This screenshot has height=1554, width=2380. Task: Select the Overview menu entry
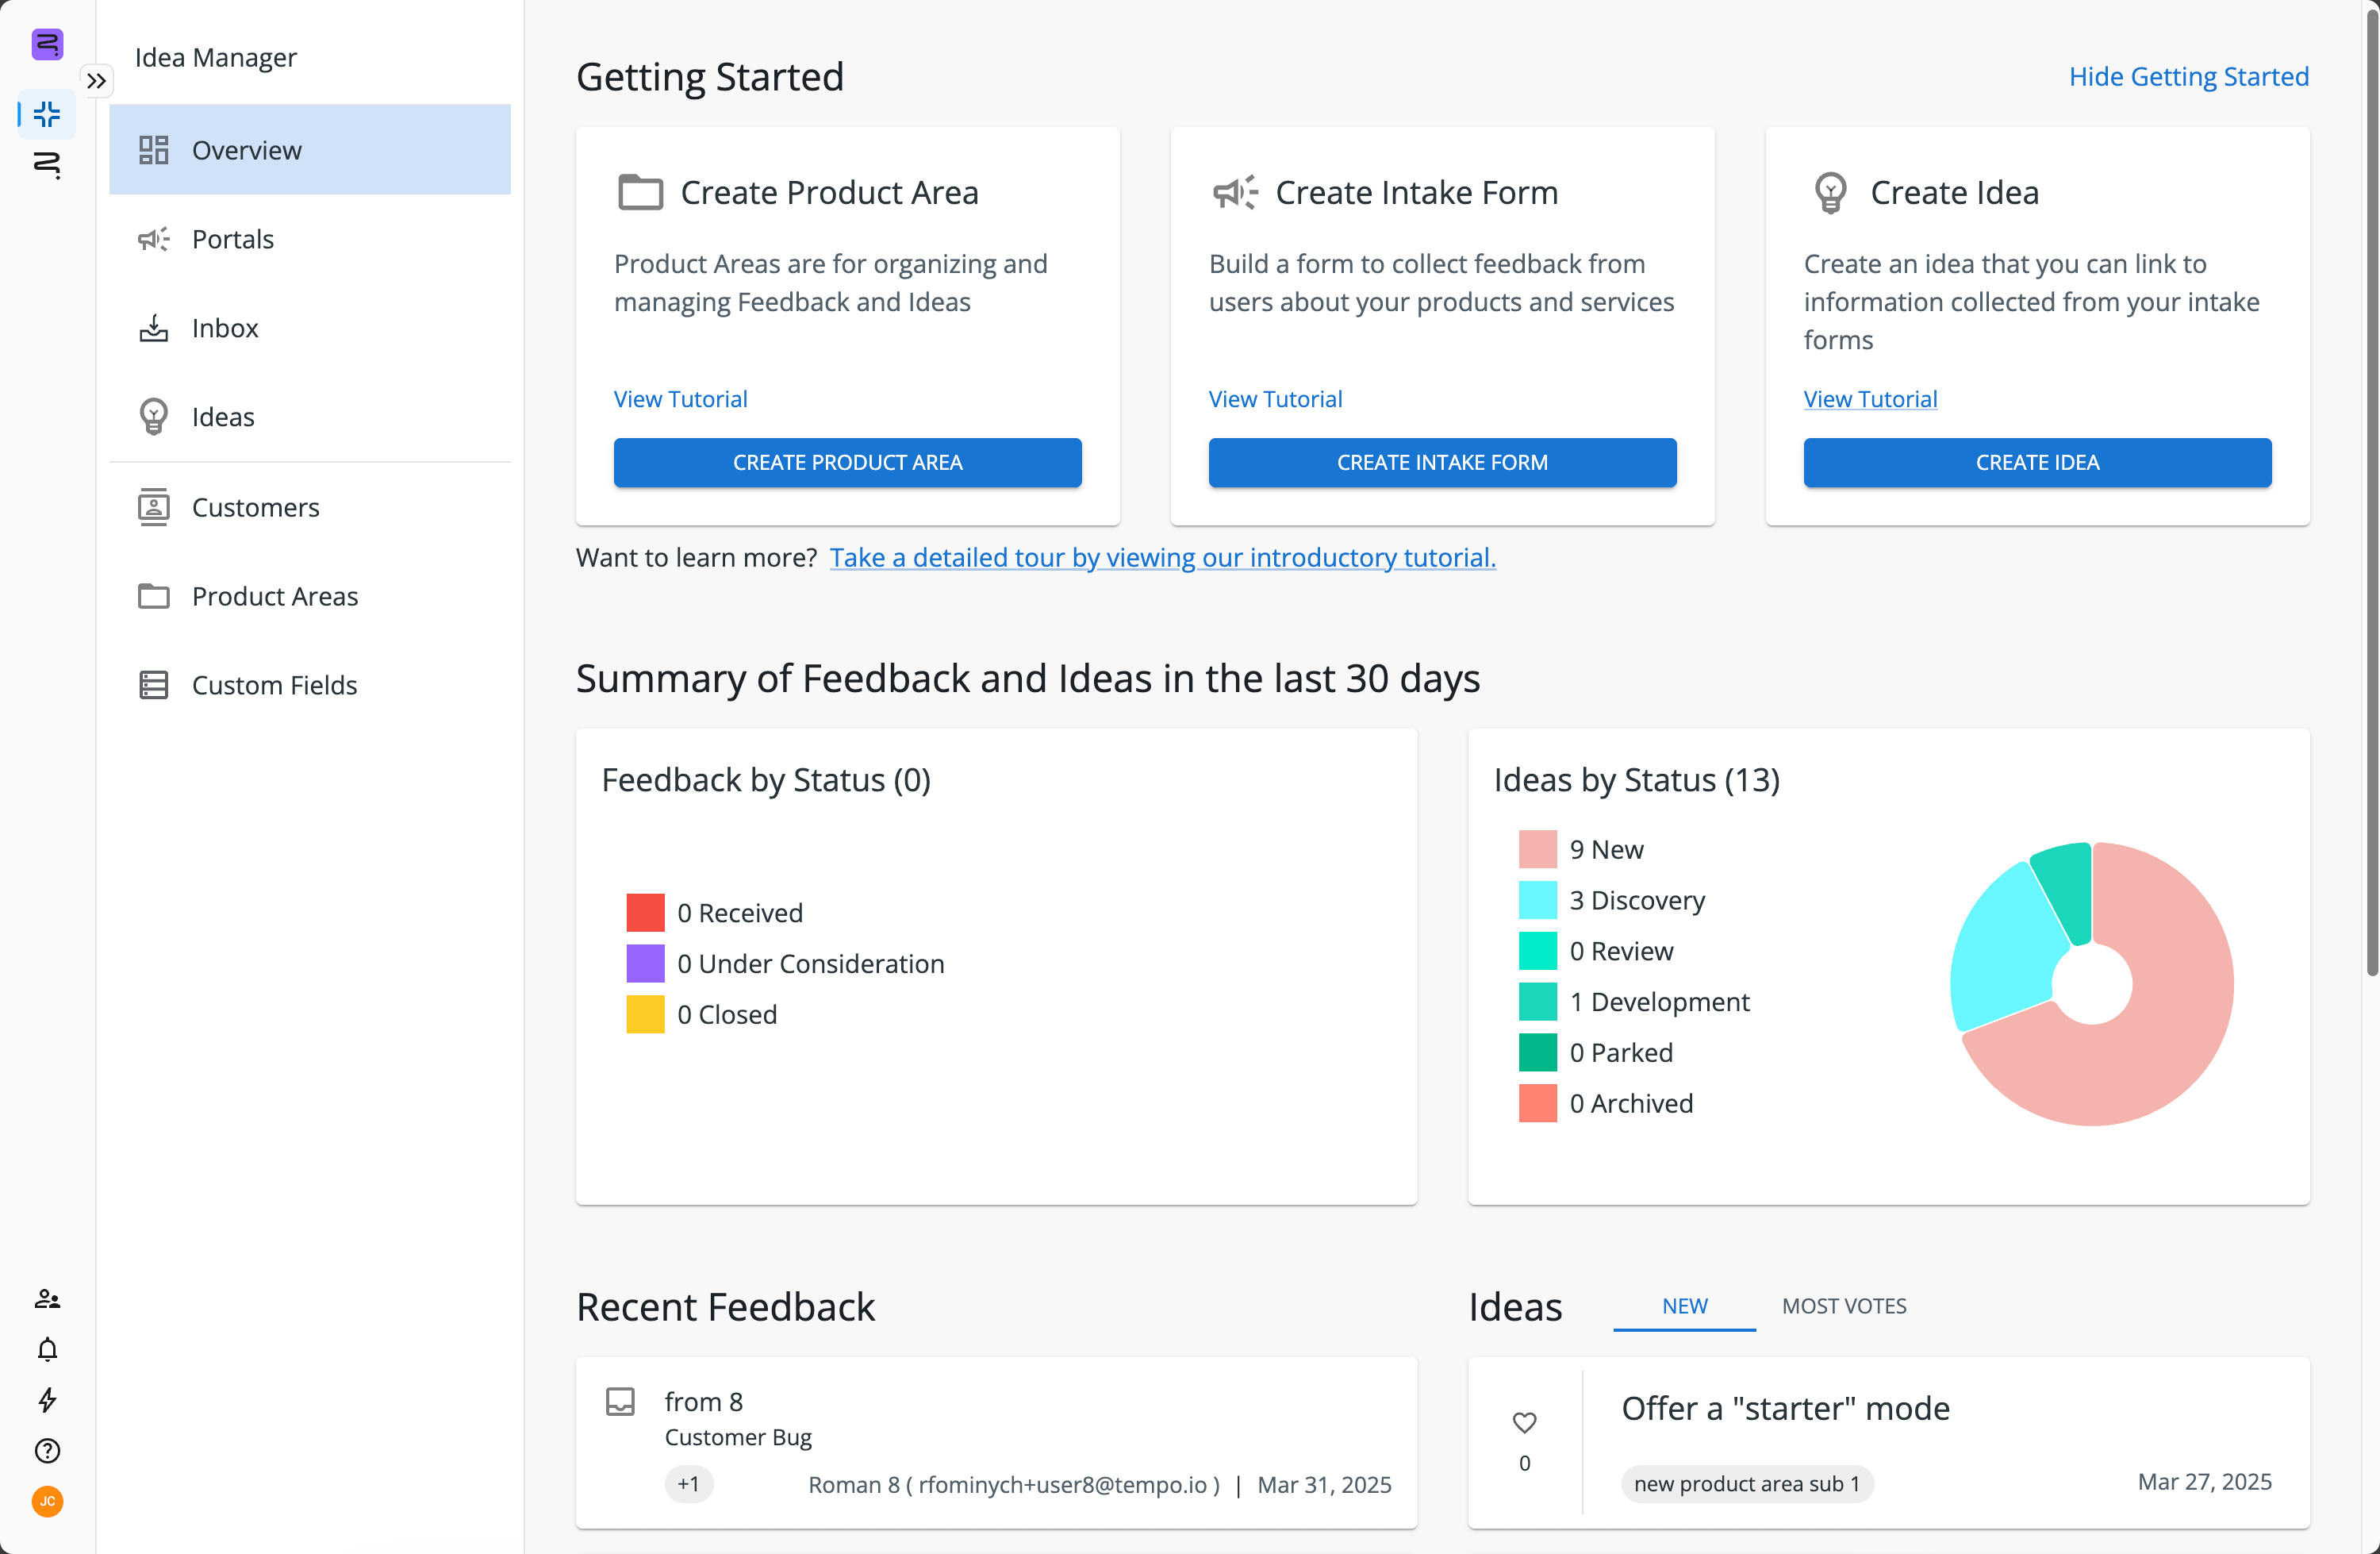pos(246,149)
